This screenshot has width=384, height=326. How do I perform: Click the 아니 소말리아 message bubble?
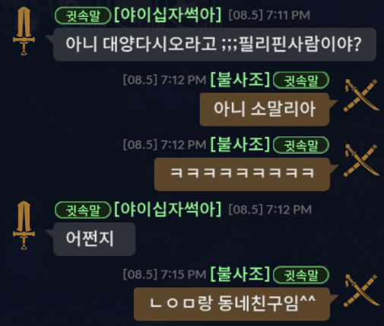pyautogui.click(x=265, y=110)
